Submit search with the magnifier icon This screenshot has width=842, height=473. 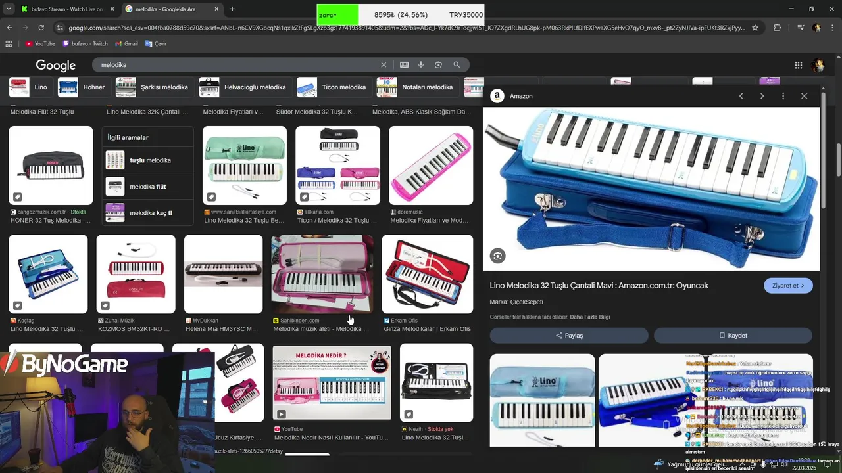[x=457, y=65]
